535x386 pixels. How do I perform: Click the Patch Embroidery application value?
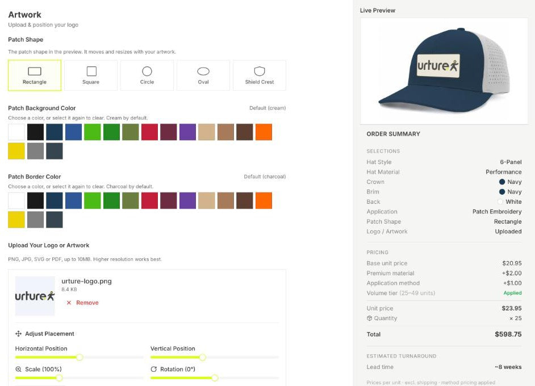pyautogui.click(x=497, y=212)
